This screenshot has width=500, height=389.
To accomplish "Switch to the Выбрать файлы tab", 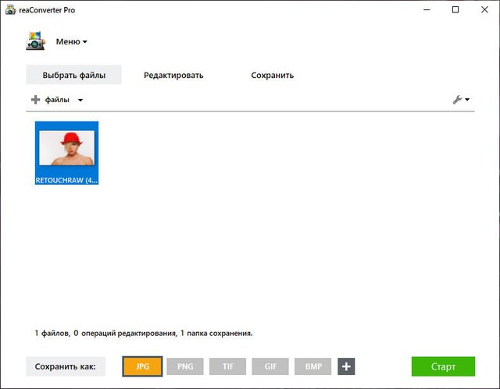I will pyautogui.click(x=73, y=76).
